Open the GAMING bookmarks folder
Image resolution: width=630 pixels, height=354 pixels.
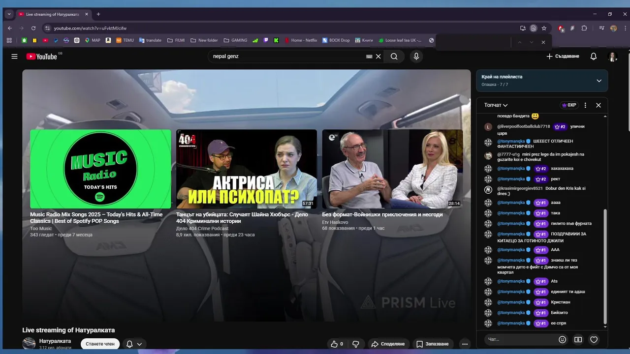[235, 40]
